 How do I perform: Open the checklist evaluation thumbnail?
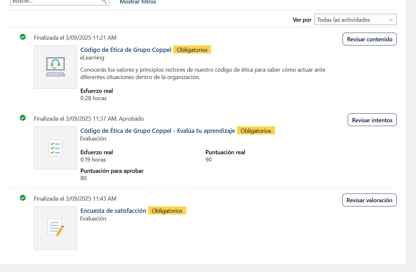coord(55,148)
